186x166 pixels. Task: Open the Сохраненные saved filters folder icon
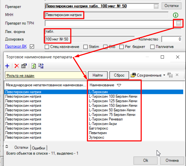coord(133,75)
